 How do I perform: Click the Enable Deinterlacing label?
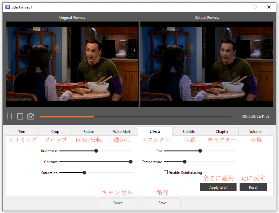185,172
